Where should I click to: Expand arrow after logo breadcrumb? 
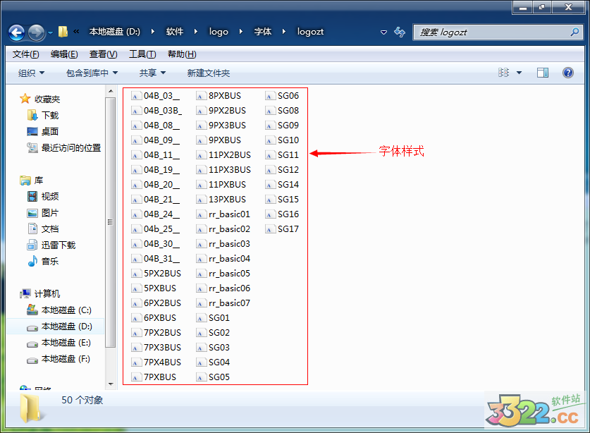(241, 32)
